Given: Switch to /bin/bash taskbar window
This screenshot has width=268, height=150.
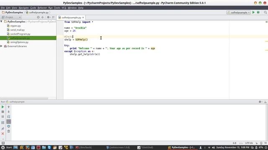Looking at the screenshot, I should click(84, 147).
